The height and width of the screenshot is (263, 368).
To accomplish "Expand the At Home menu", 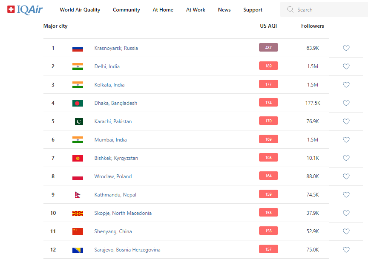I will pos(163,10).
